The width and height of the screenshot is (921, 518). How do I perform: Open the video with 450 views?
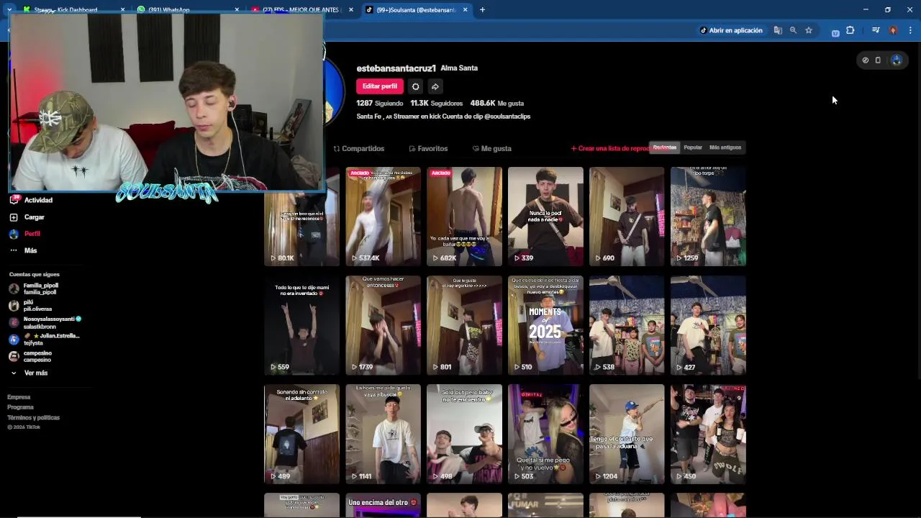708,434
